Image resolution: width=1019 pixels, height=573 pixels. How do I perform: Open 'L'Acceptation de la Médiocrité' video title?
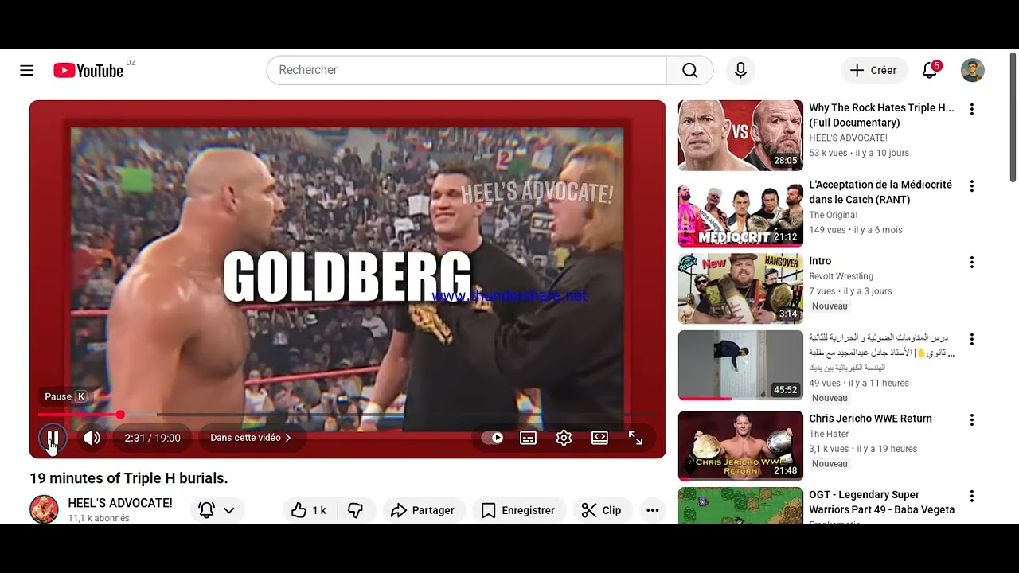(880, 192)
